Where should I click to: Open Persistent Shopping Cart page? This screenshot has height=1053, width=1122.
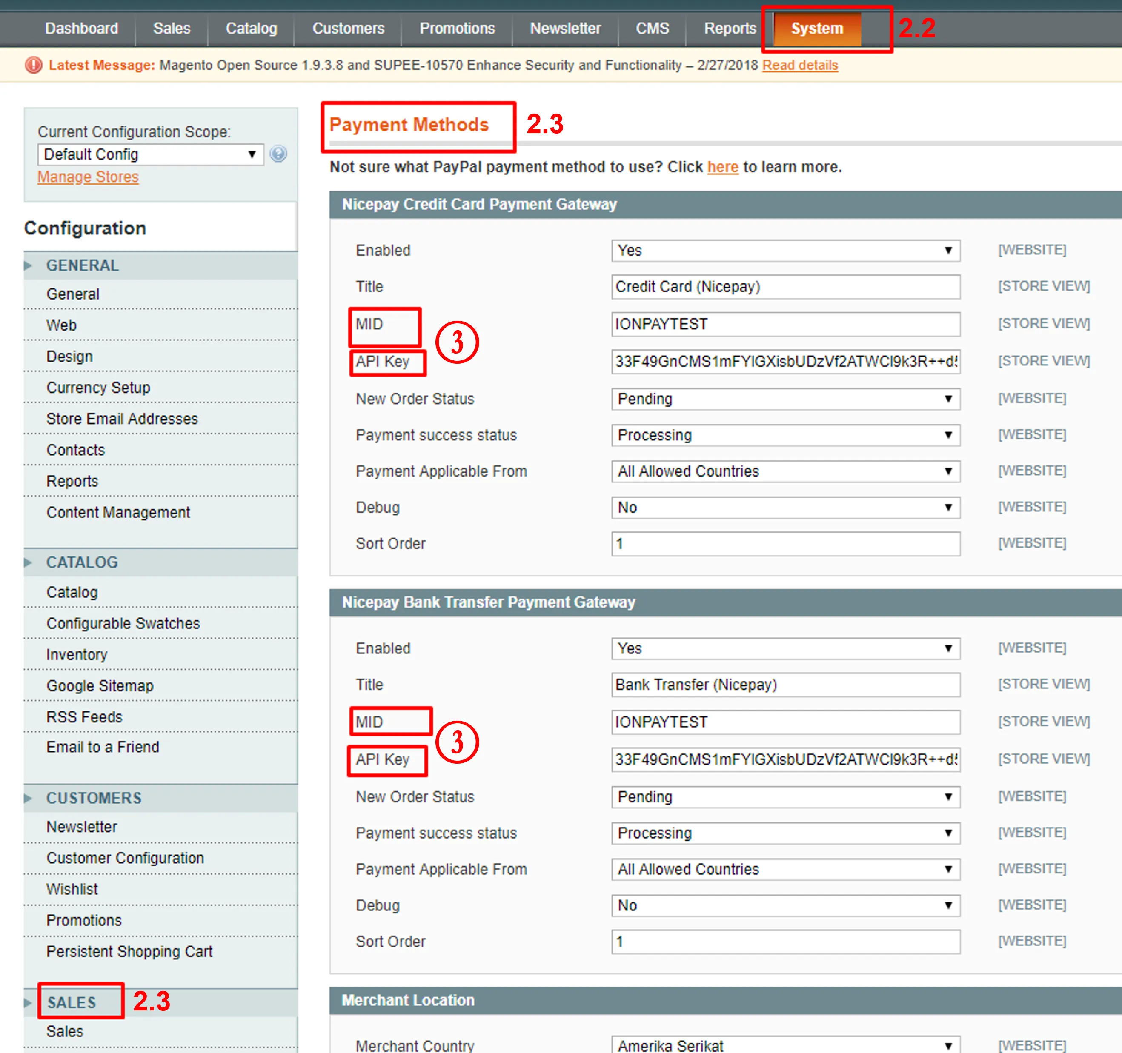[x=160, y=951]
